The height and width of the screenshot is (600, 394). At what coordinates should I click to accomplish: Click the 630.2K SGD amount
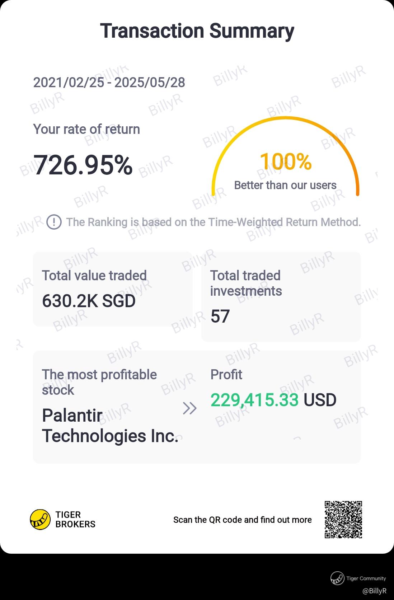(x=89, y=301)
